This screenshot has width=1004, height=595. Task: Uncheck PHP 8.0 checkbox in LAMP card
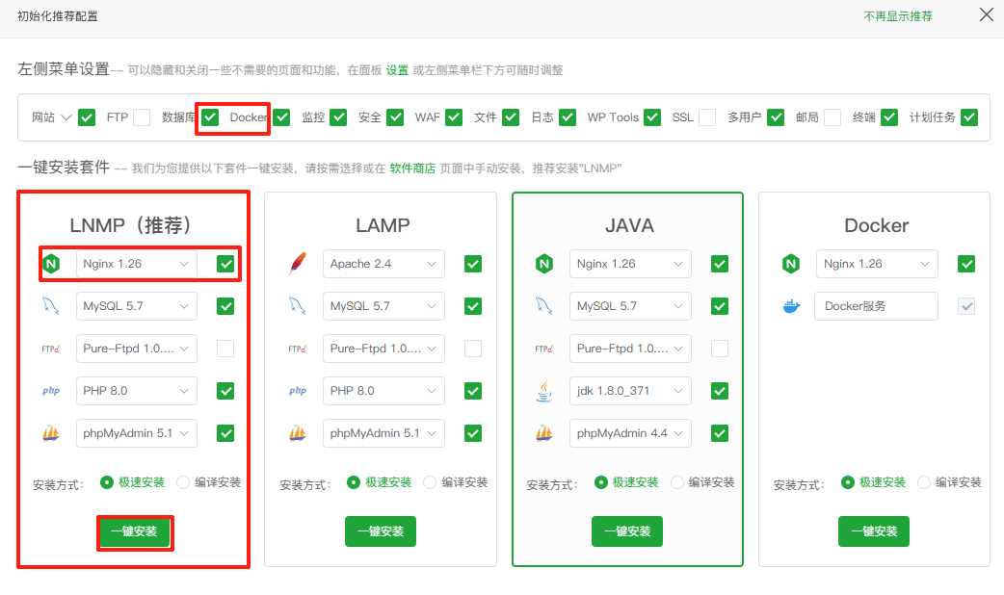pos(473,391)
